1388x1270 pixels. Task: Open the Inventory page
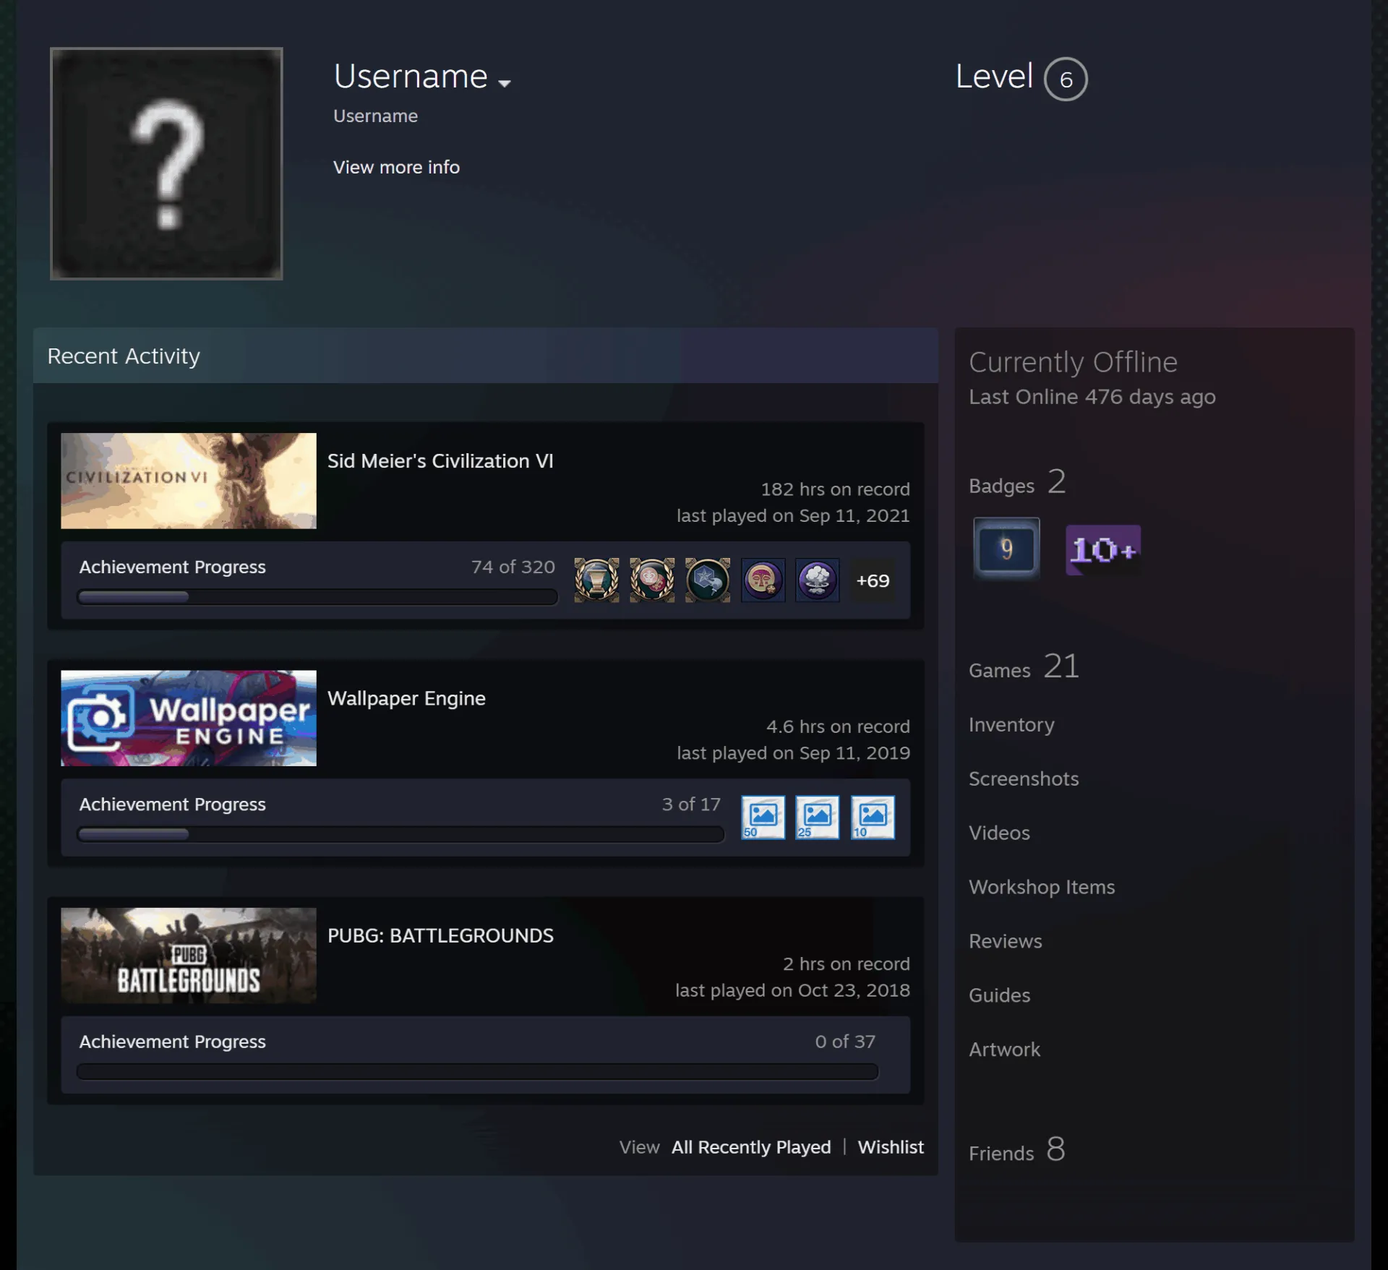[x=1011, y=724]
